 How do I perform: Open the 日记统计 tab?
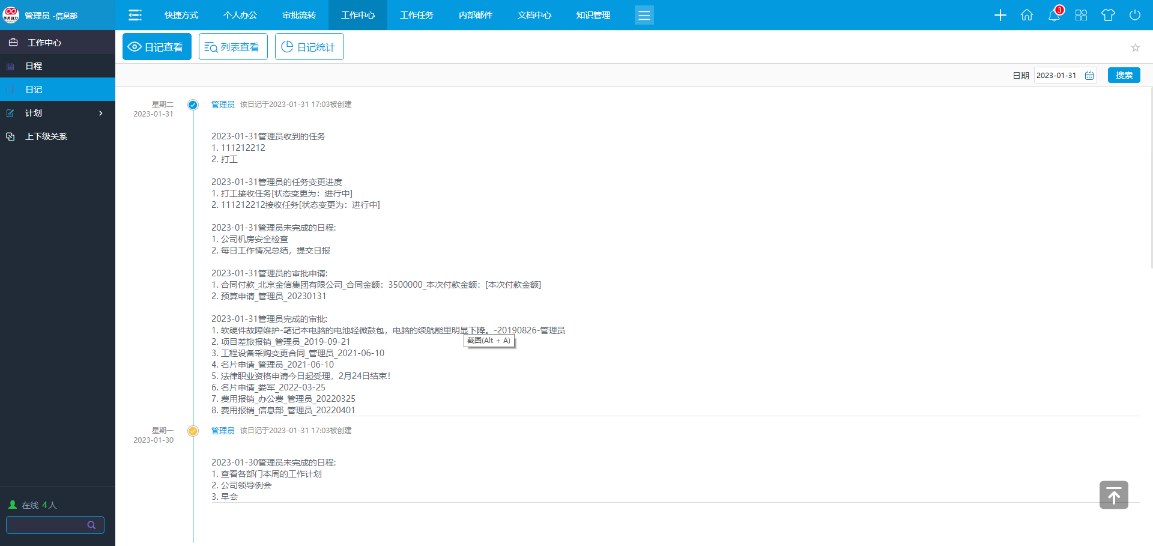coord(309,47)
